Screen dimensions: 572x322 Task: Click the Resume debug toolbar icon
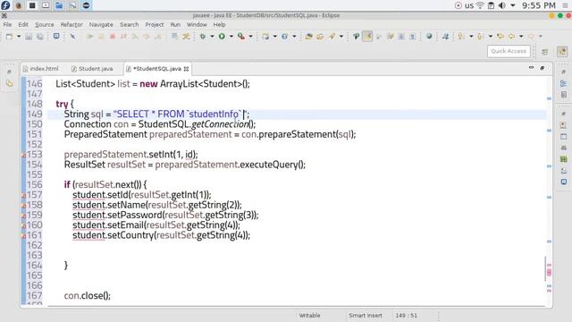[89, 36]
